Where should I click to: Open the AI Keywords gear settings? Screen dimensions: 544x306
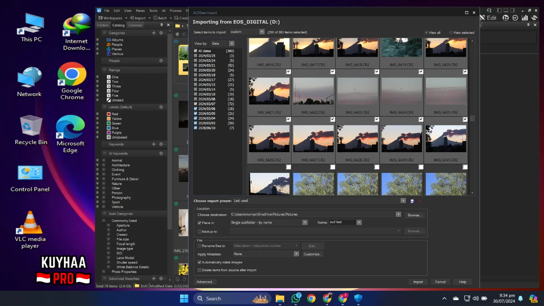(x=161, y=153)
